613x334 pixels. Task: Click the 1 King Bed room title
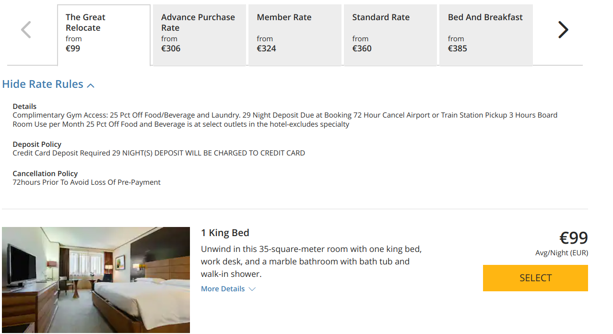(225, 233)
